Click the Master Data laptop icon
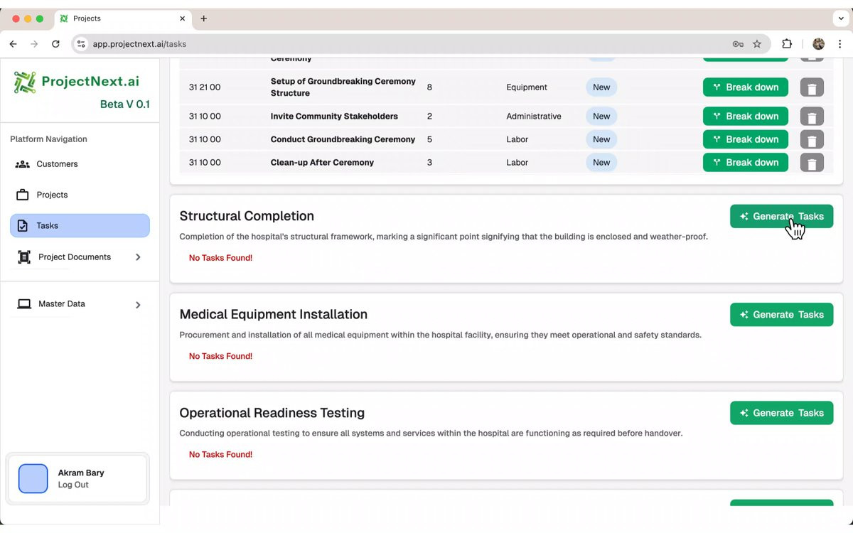Image resolution: width=853 pixels, height=533 pixels. pos(24,304)
